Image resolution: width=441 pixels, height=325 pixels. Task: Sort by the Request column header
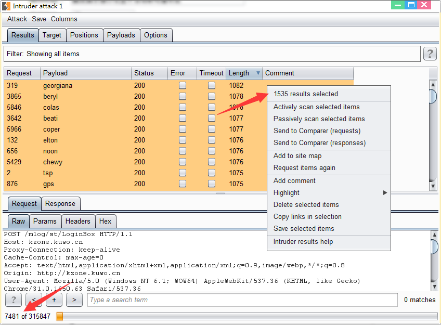pos(22,73)
